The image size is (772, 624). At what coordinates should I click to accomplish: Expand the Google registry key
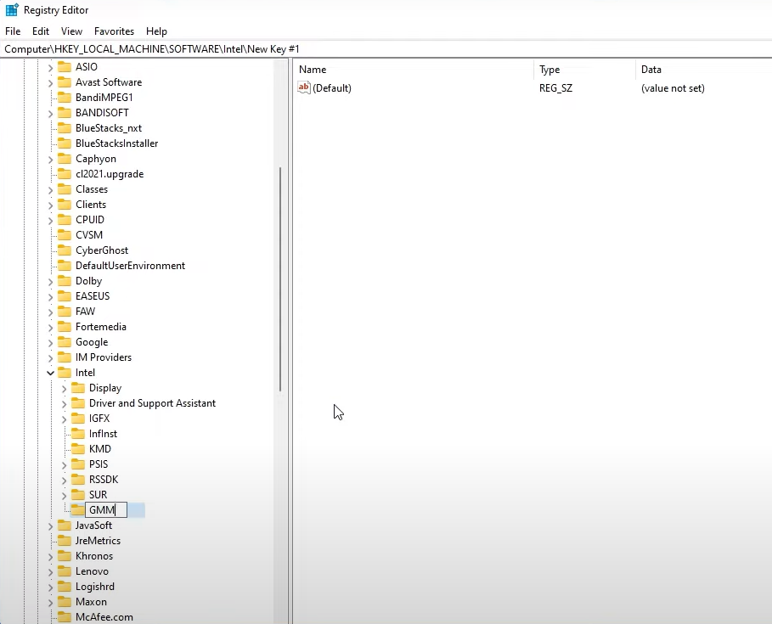(50, 342)
